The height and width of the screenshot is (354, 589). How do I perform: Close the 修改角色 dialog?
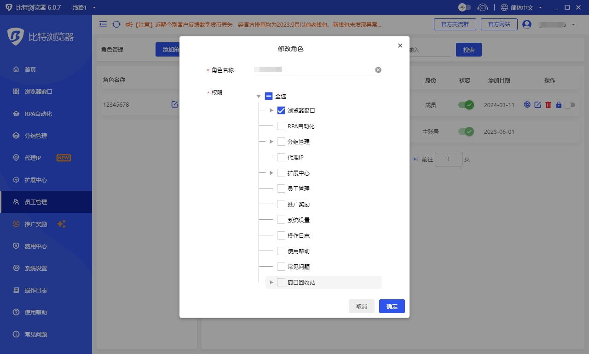pos(400,46)
